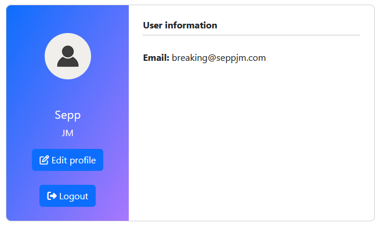
Task: Click the User information heading
Action: (180, 25)
